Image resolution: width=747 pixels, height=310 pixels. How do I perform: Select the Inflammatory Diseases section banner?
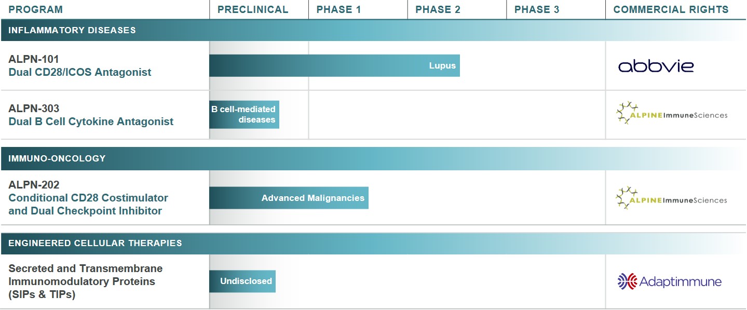72,30
